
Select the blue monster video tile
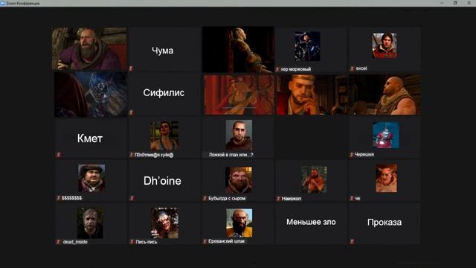91,95
